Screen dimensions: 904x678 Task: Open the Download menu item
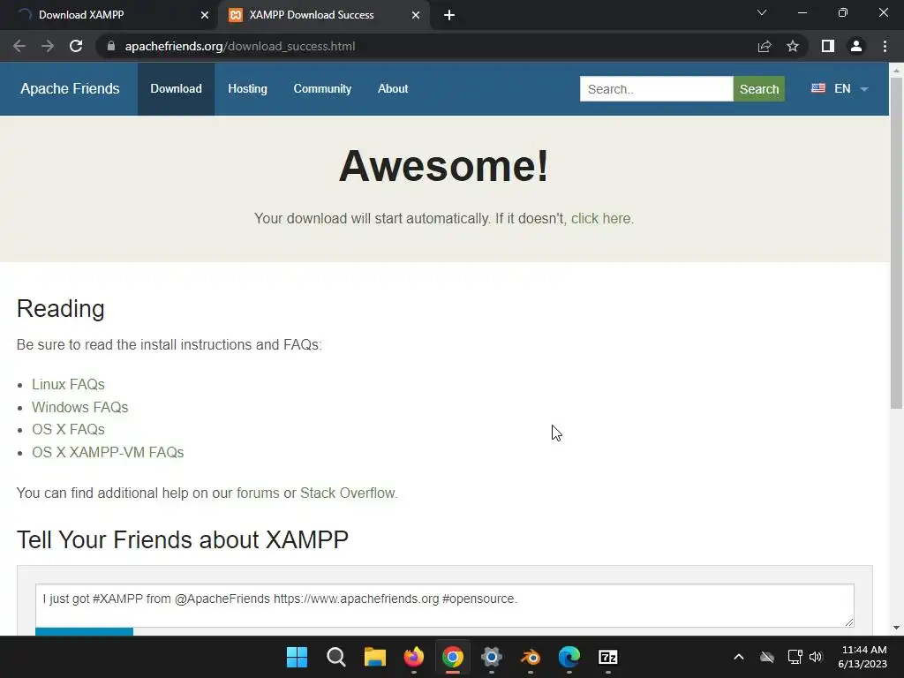tap(176, 89)
